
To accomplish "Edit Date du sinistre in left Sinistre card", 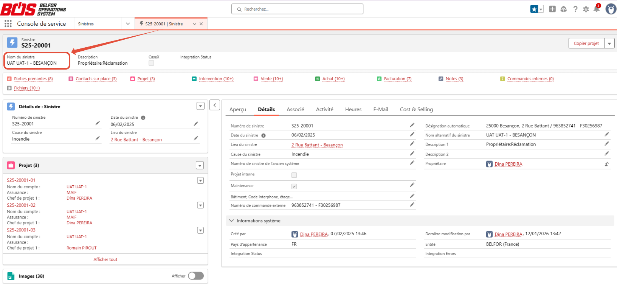I will pos(196,124).
